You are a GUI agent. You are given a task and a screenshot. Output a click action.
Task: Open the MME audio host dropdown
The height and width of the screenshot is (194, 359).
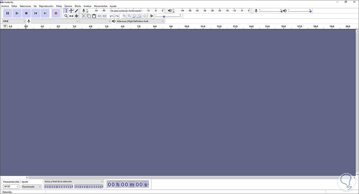coord(14,21)
